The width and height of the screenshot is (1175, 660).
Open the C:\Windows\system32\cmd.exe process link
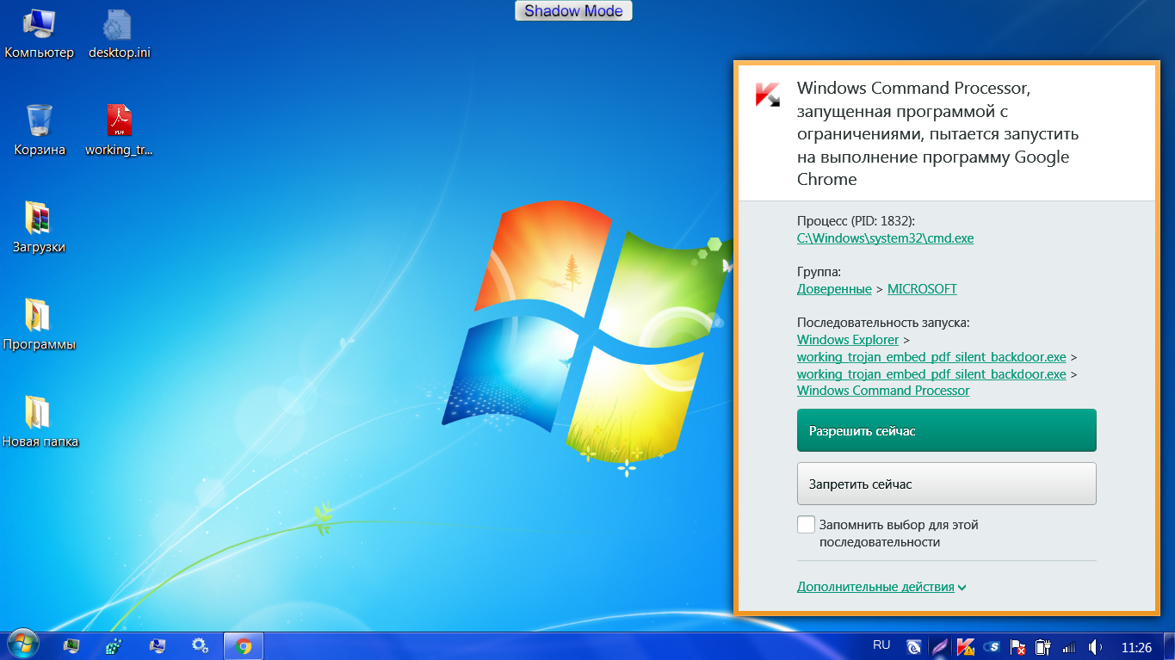click(x=886, y=238)
